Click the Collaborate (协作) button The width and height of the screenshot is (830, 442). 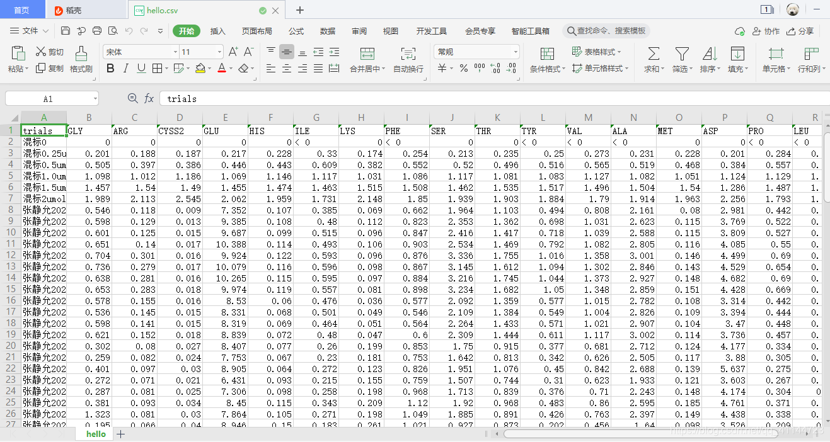(x=766, y=31)
